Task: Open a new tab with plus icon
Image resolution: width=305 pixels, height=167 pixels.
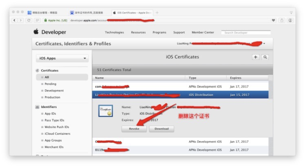Action: [x=157, y=13]
